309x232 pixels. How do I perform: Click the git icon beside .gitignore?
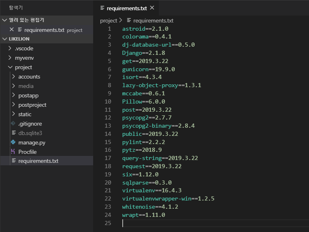click(x=13, y=124)
